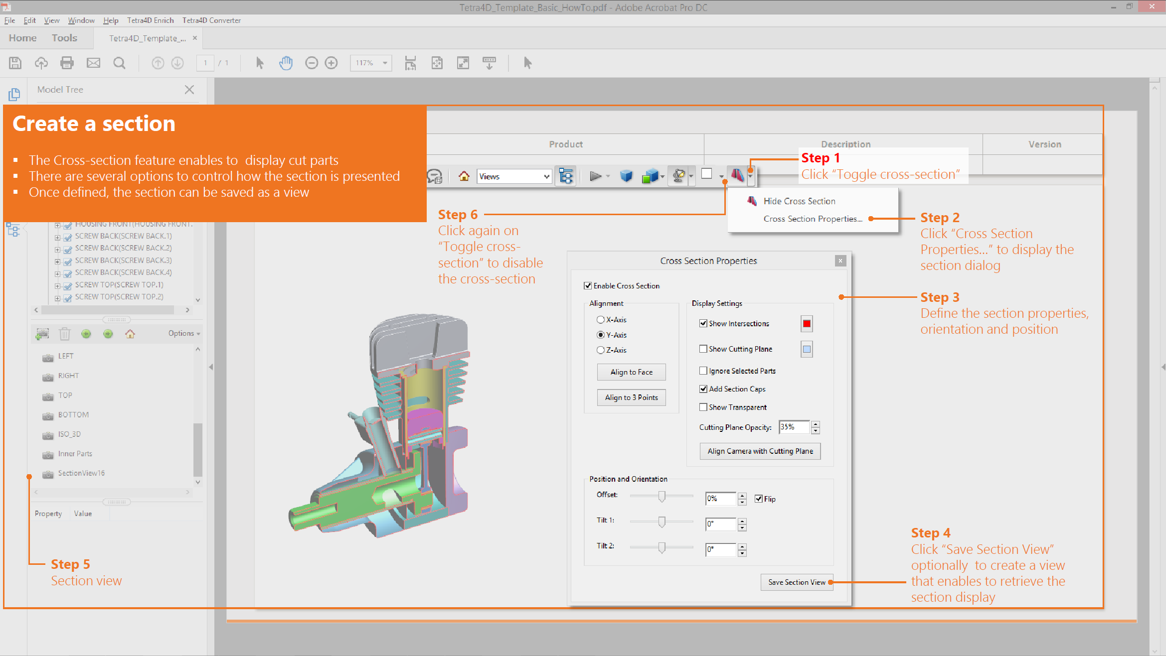The height and width of the screenshot is (656, 1166).
Task: Open the Page Thumbnails panel icon
Action: pos(14,94)
